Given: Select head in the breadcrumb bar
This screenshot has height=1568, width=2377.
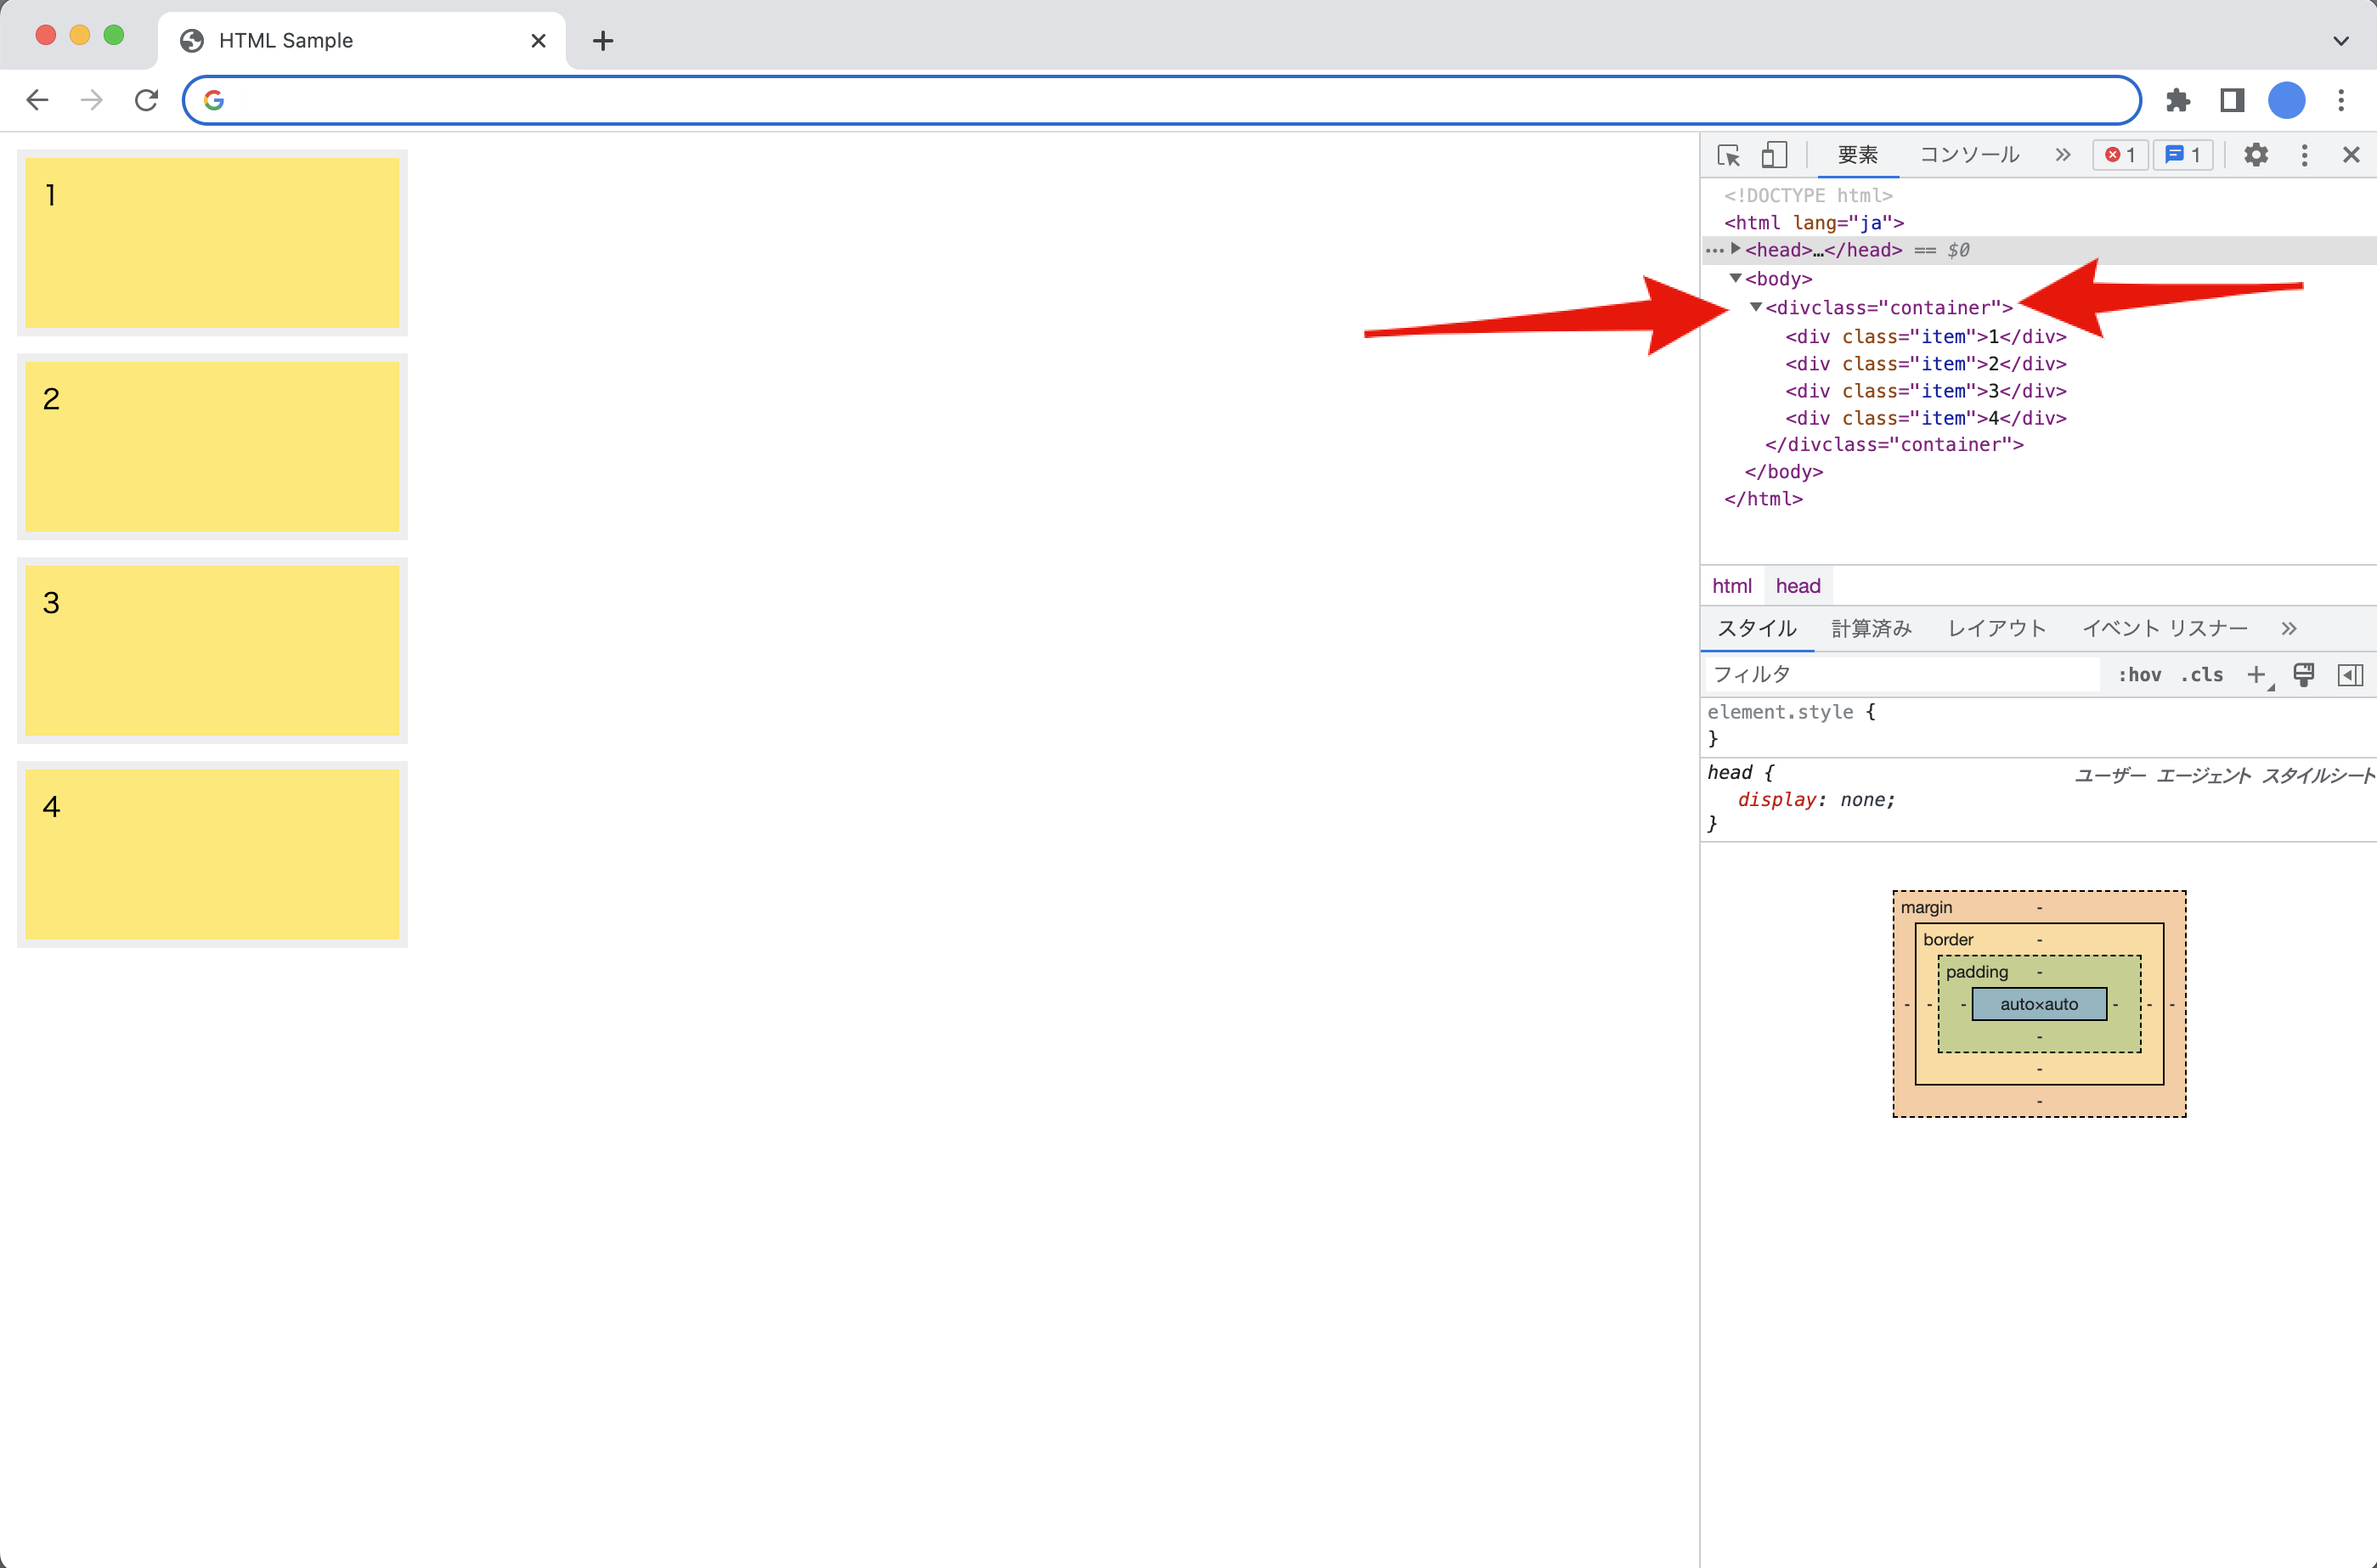Looking at the screenshot, I should click(x=1797, y=585).
